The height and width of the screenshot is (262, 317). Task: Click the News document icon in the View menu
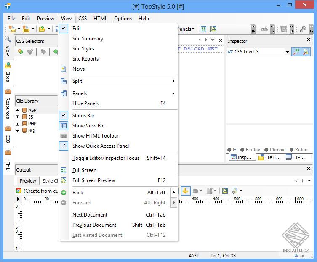64,69
